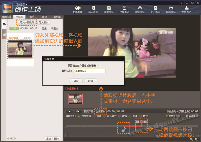Select the film reel video sidebar icon
This screenshot has height=142, width=201.
click(x=4, y=24)
